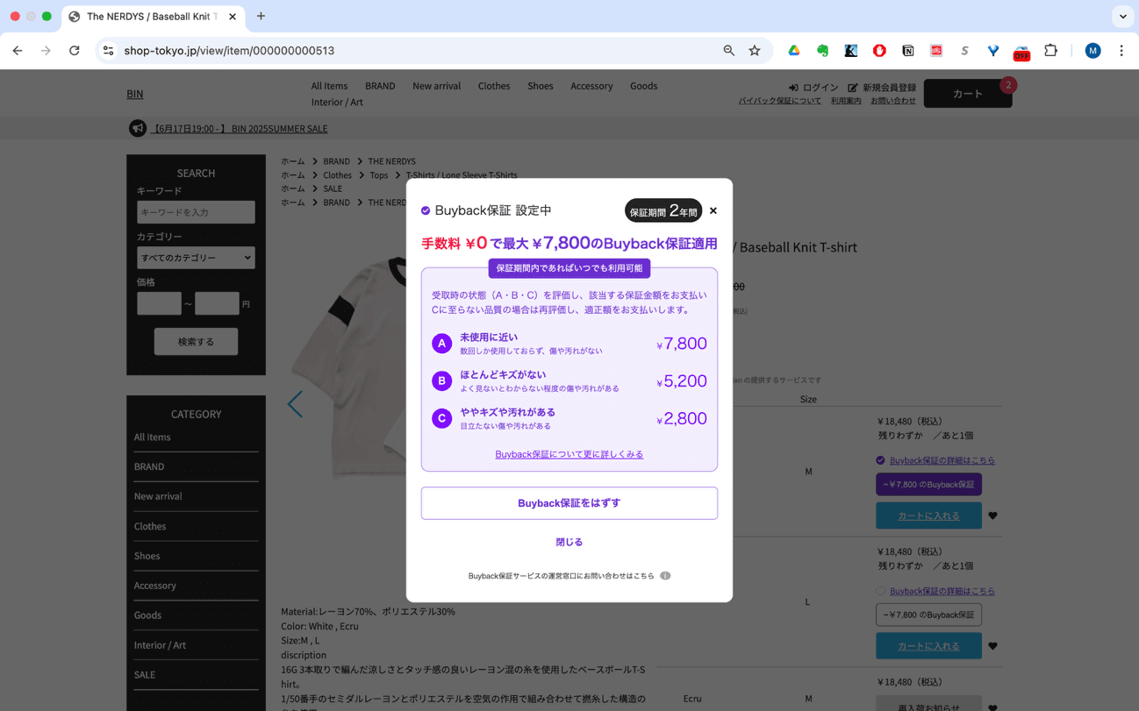
Task: Focus the maximum 価格 input field
Action: pos(217,303)
